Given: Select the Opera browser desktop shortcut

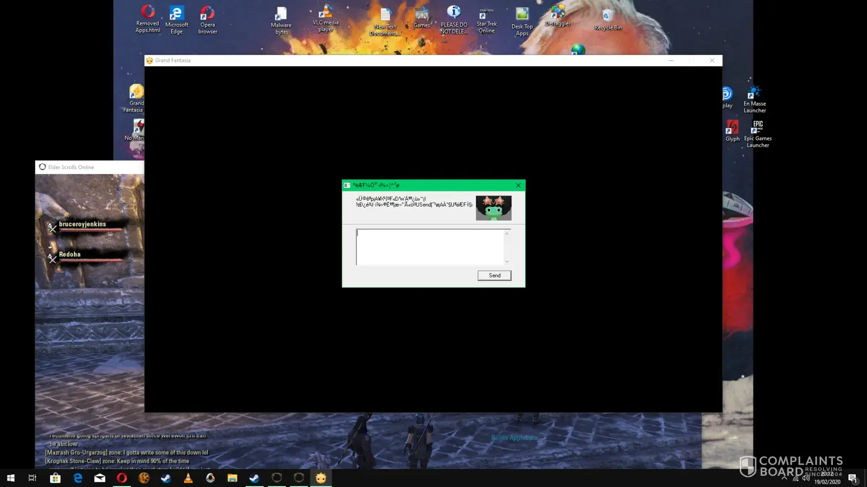Looking at the screenshot, I should [208, 20].
